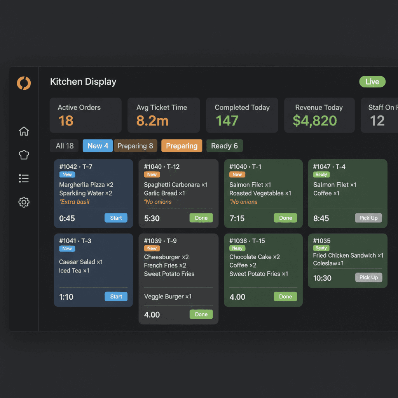Open settings via the gear icon

24,202
